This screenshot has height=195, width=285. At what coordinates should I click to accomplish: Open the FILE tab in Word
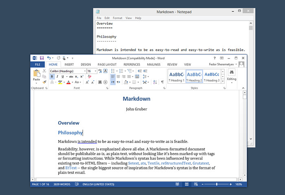pos(37,65)
